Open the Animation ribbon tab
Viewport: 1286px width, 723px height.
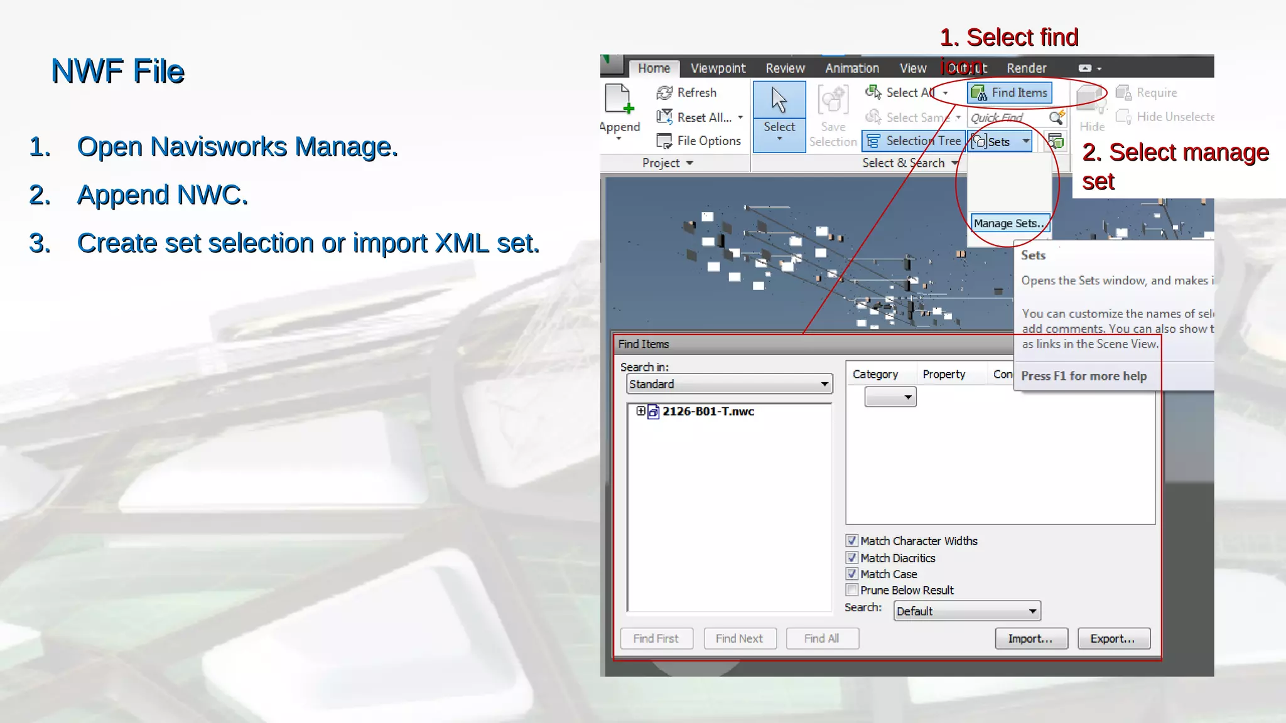pyautogui.click(x=851, y=68)
